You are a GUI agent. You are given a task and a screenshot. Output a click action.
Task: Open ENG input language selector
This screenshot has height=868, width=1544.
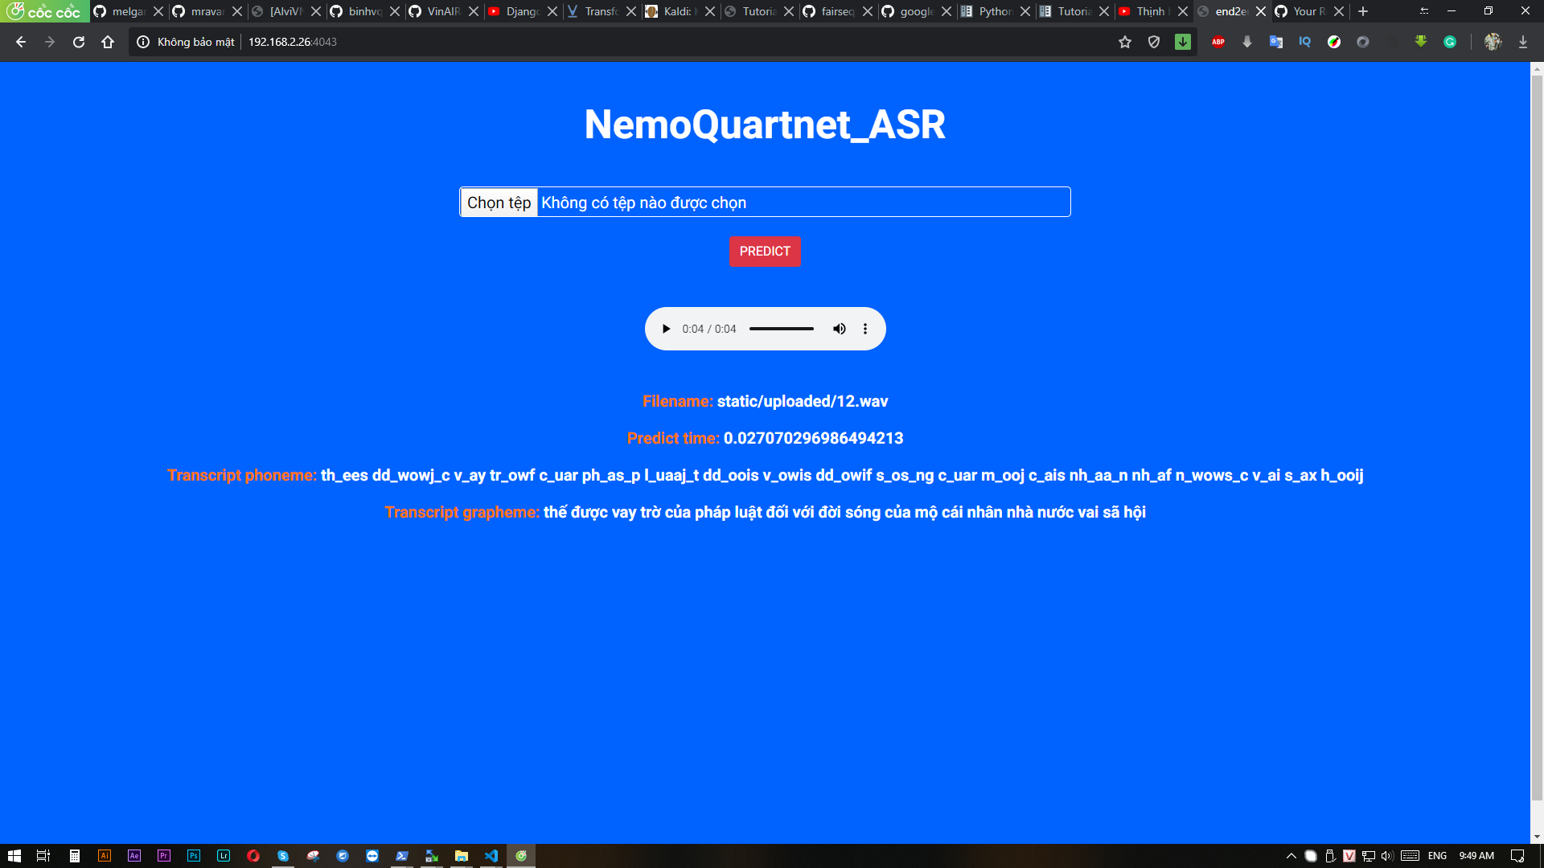1438,856
